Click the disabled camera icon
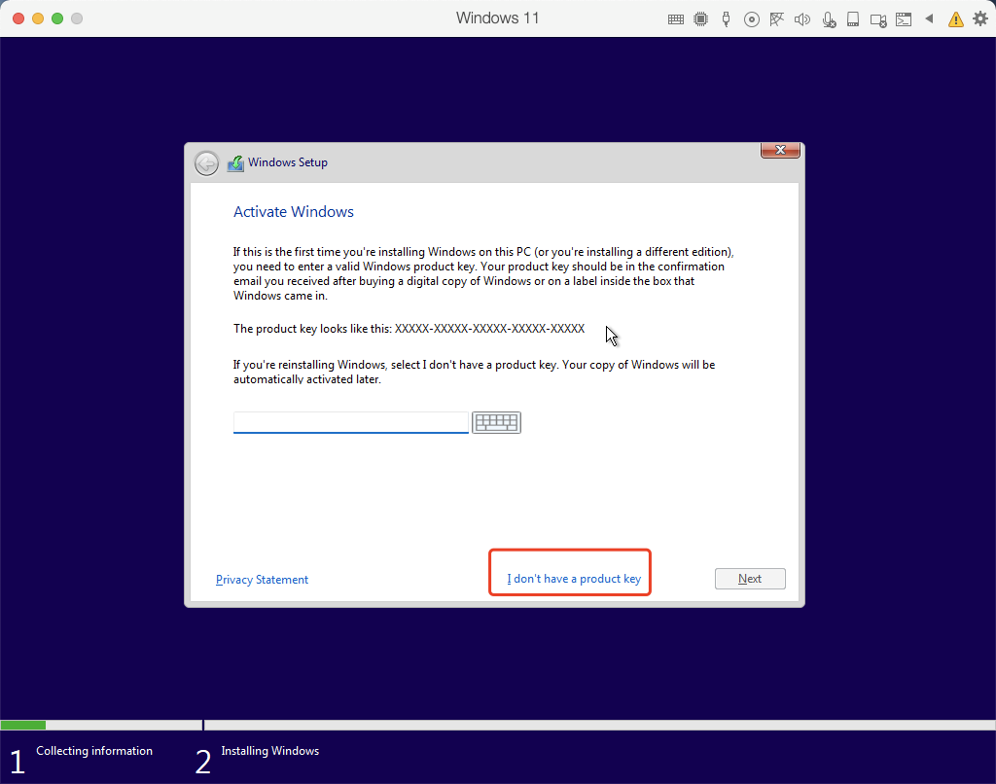The height and width of the screenshot is (784, 996). tap(878, 20)
